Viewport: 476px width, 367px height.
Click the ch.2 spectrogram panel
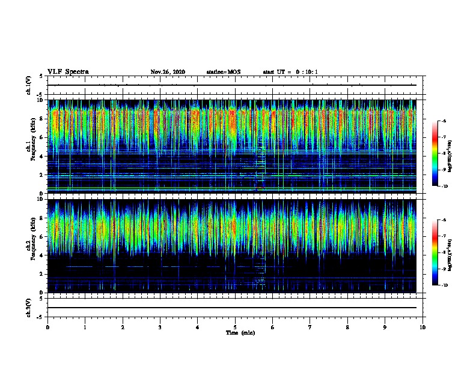tap(232, 246)
